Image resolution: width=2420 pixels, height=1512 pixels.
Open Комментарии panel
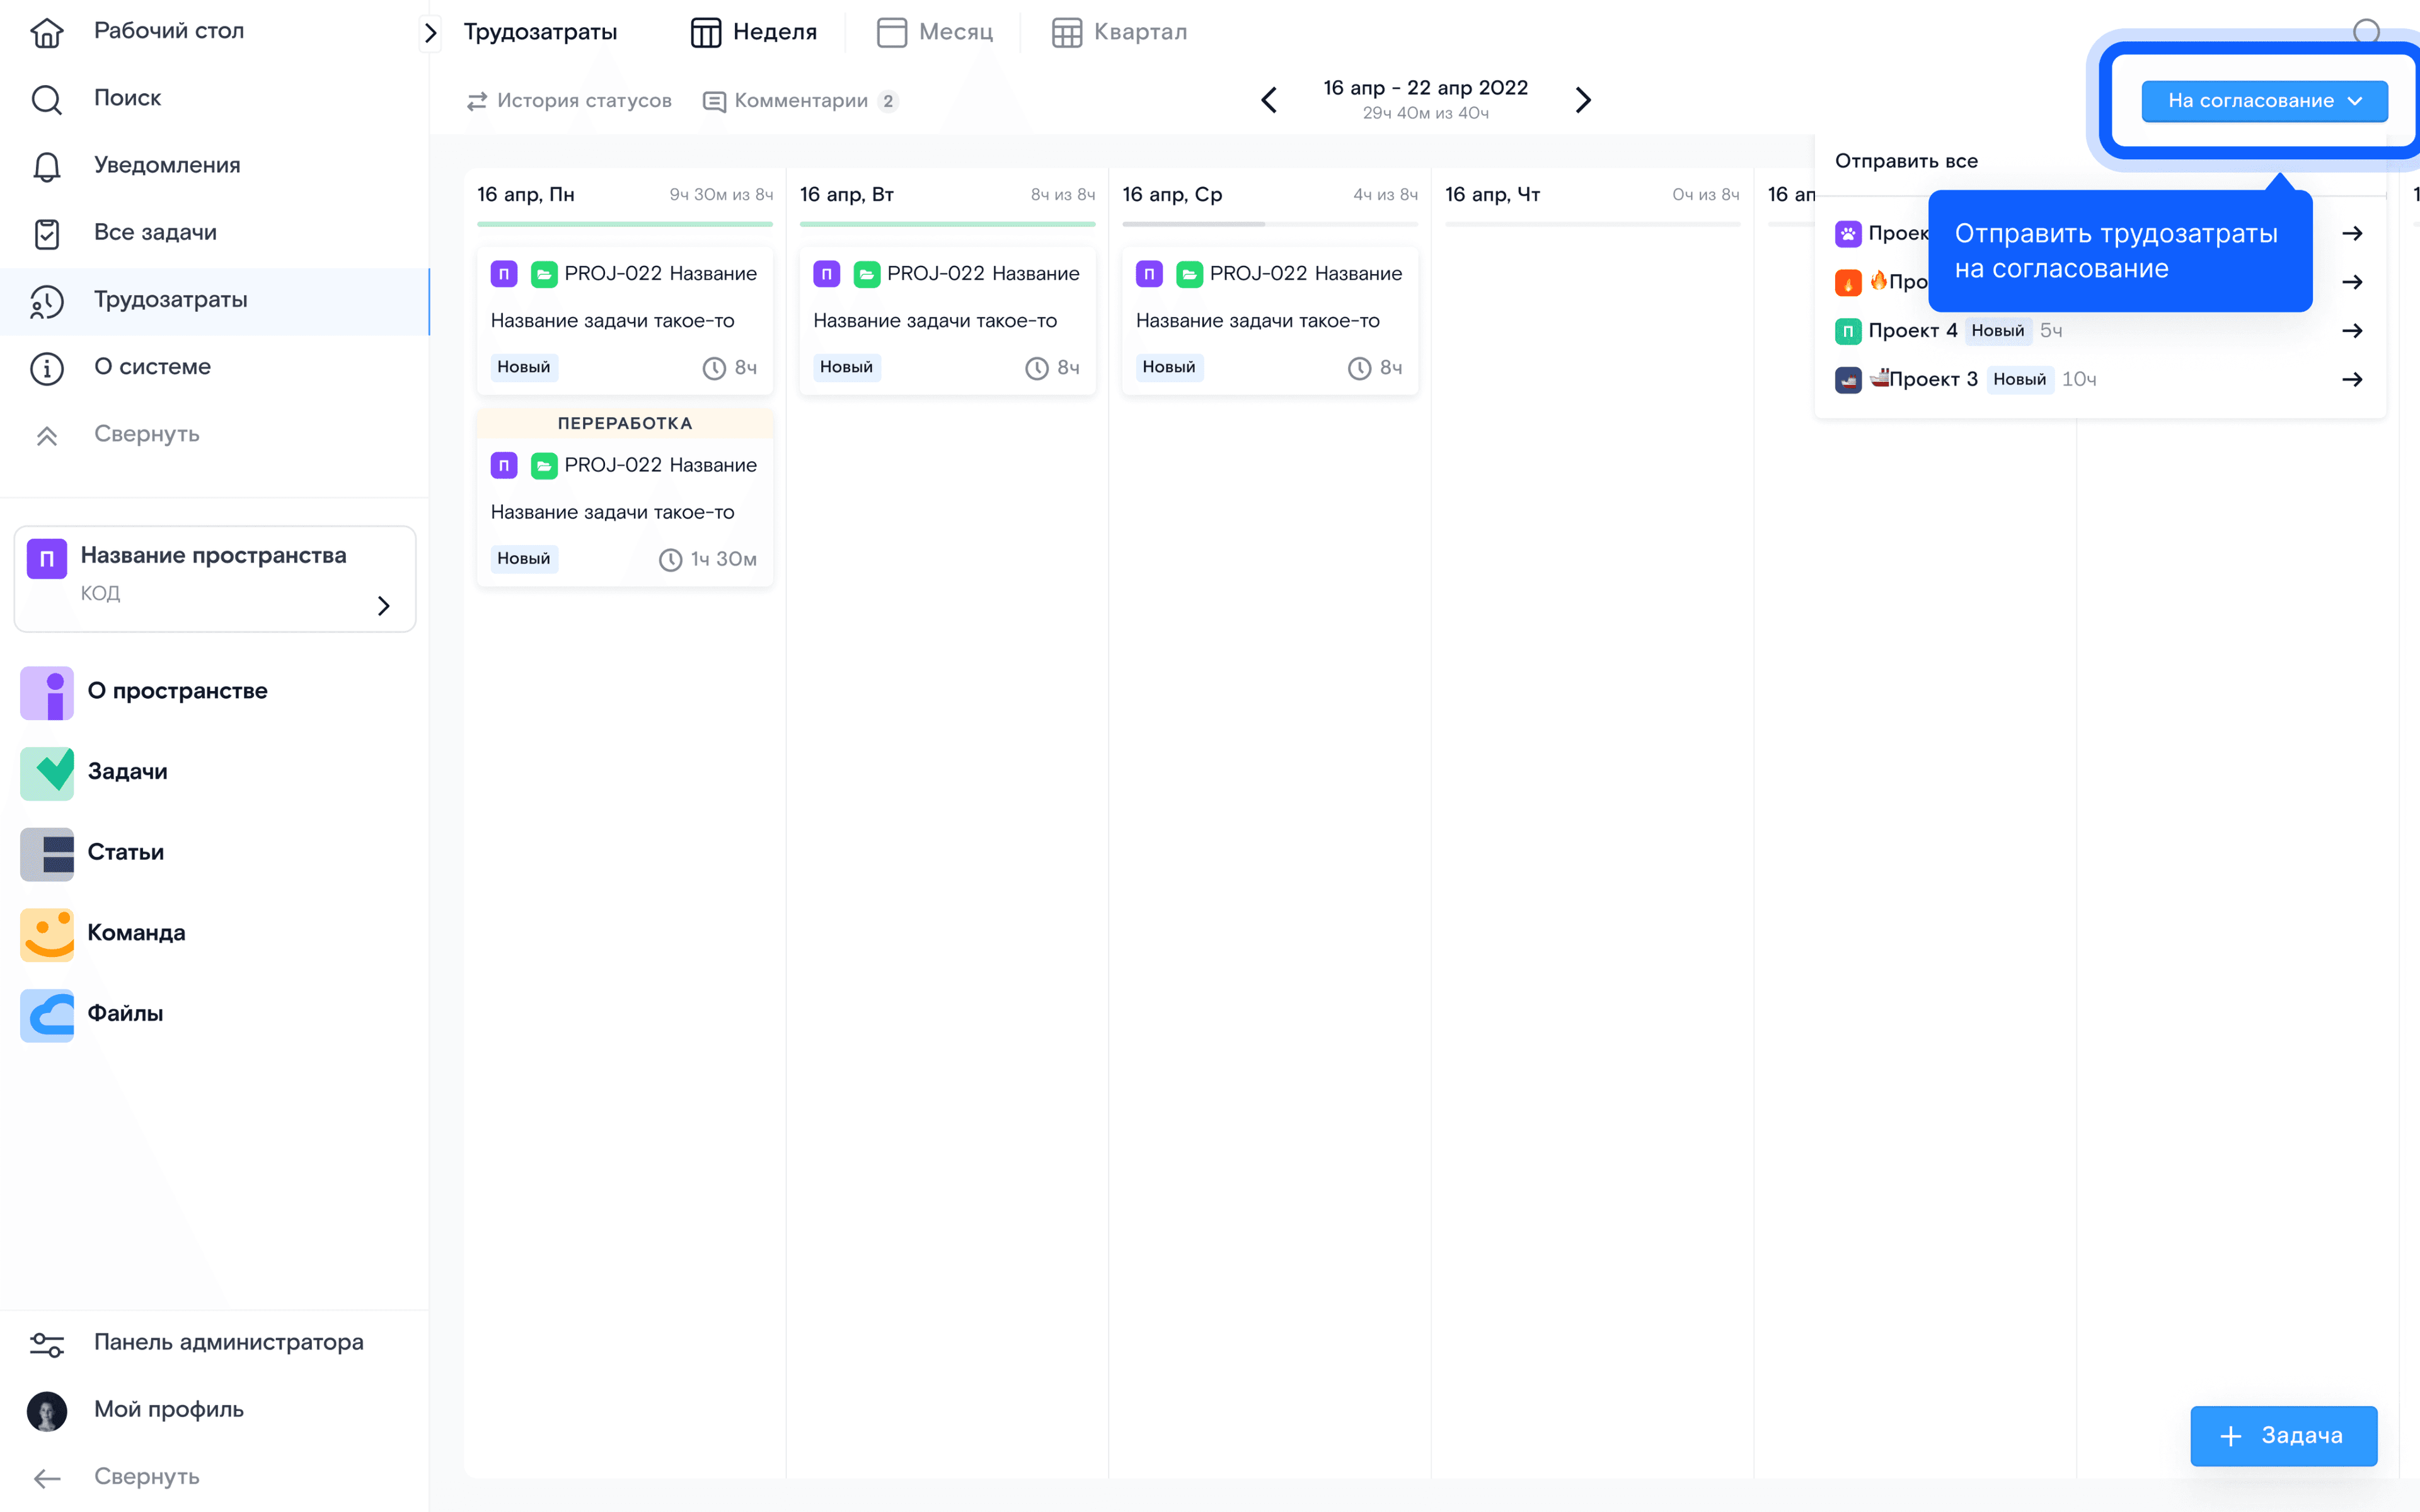tap(800, 101)
